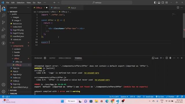Expand the Outline section
This screenshot has width=185, height=104.
13,90
